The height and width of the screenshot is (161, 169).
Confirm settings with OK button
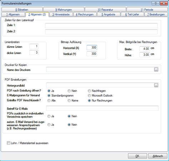pyautogui.click(x=137, y=156)
